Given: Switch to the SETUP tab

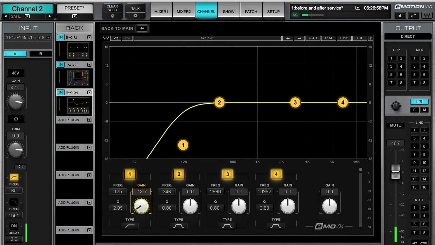Looking at the screenshot, I should point(273,11).
